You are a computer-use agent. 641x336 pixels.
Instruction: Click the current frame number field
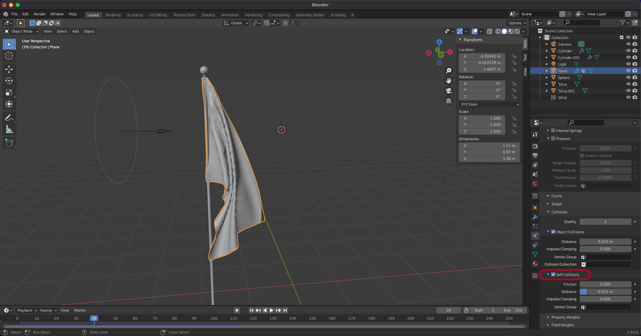coord(448,310)
